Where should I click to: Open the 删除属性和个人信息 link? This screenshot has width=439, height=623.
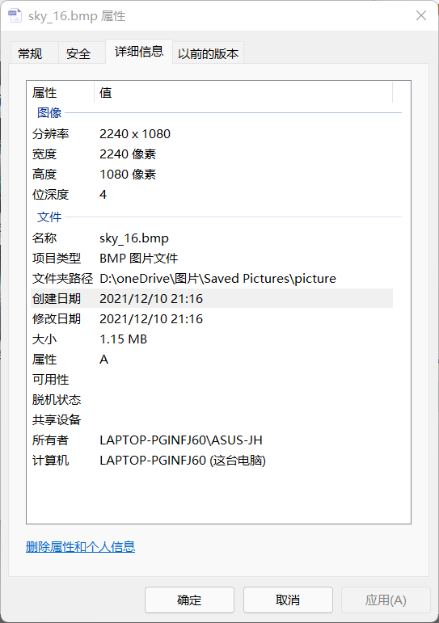(x=80, y=547)
